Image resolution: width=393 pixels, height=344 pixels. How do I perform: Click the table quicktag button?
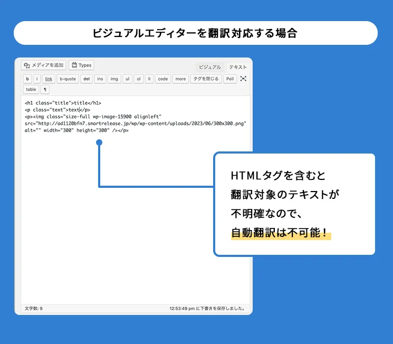coord(31,89)
